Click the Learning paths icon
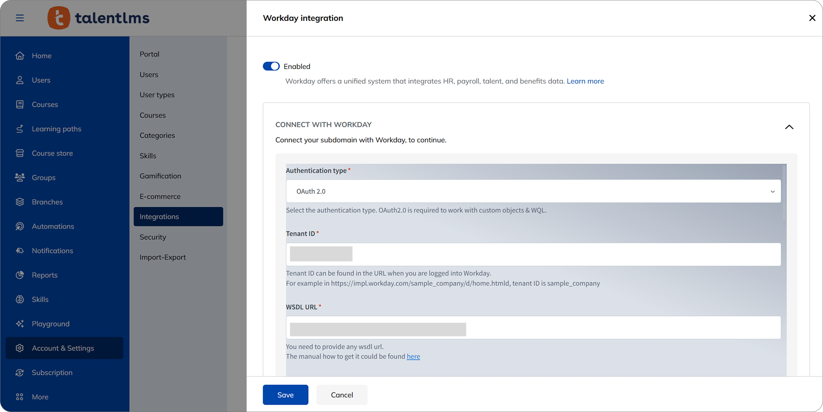Screen dimensions: 823x412 [20, 129]
